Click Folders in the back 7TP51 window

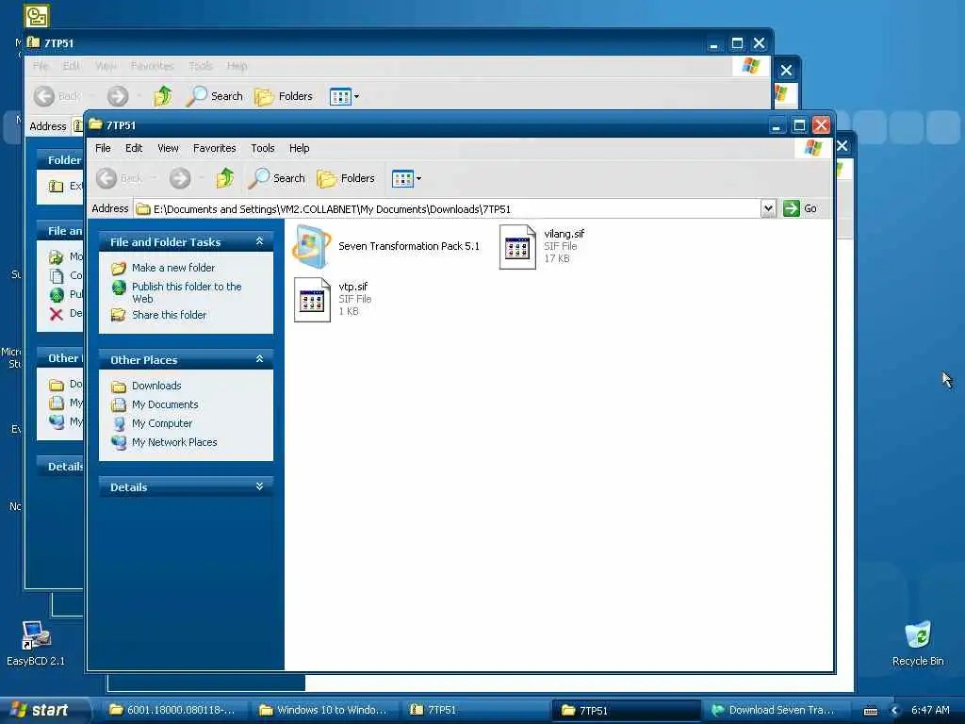(284, 97)
